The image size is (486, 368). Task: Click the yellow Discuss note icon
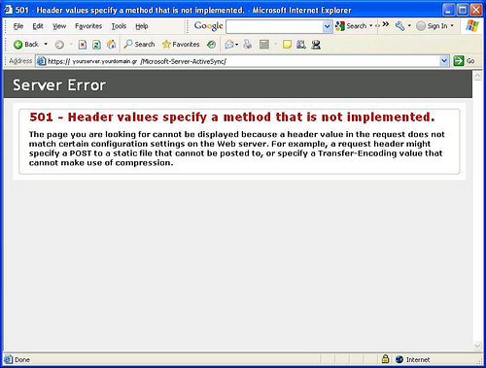tap(287, 45)
